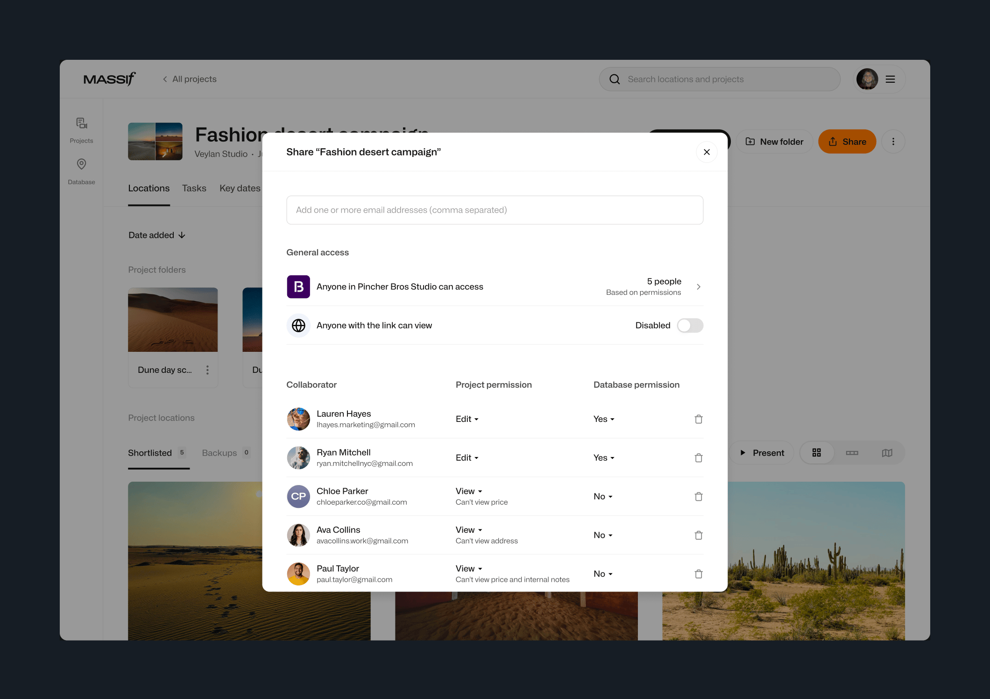The width and height of the screenshot is (990, 699).
Task: Click the email addresses input field
Action: 495,210
